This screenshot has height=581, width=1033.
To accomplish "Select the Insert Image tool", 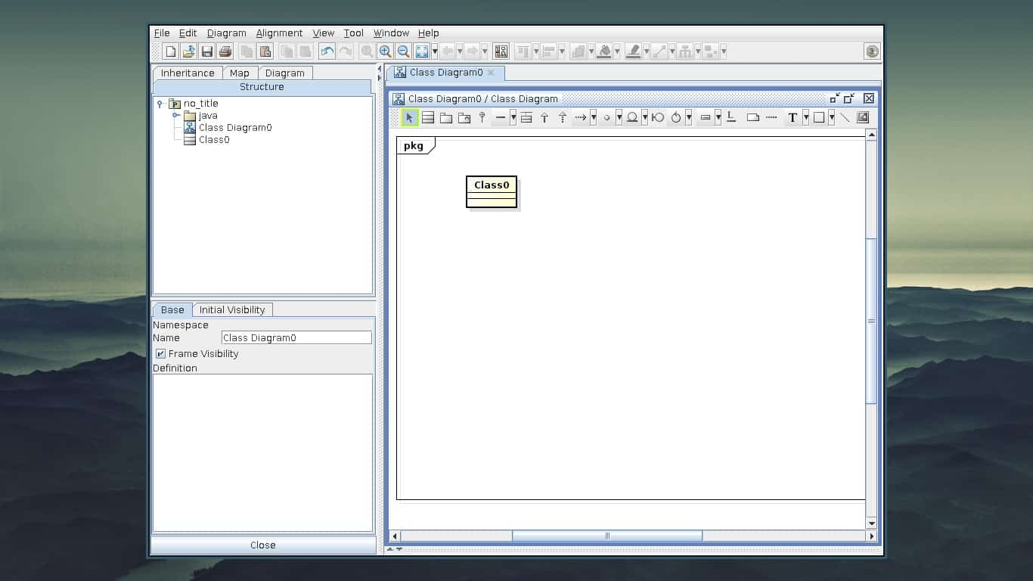I will click(x=863, y=117).
